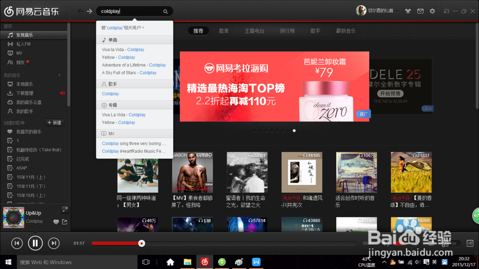
Task: Choose Adventure of a Lifetime suggestion
Action: 135,65
